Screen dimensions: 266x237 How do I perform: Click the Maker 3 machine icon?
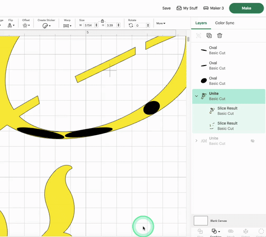pos(206,8)
